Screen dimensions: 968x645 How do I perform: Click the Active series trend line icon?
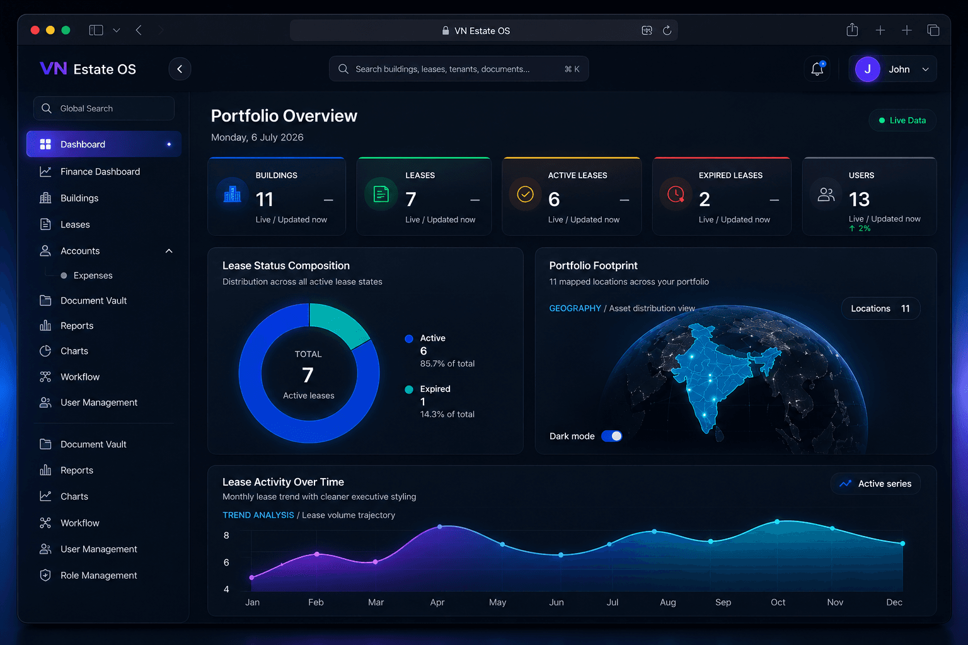[846, 483]
